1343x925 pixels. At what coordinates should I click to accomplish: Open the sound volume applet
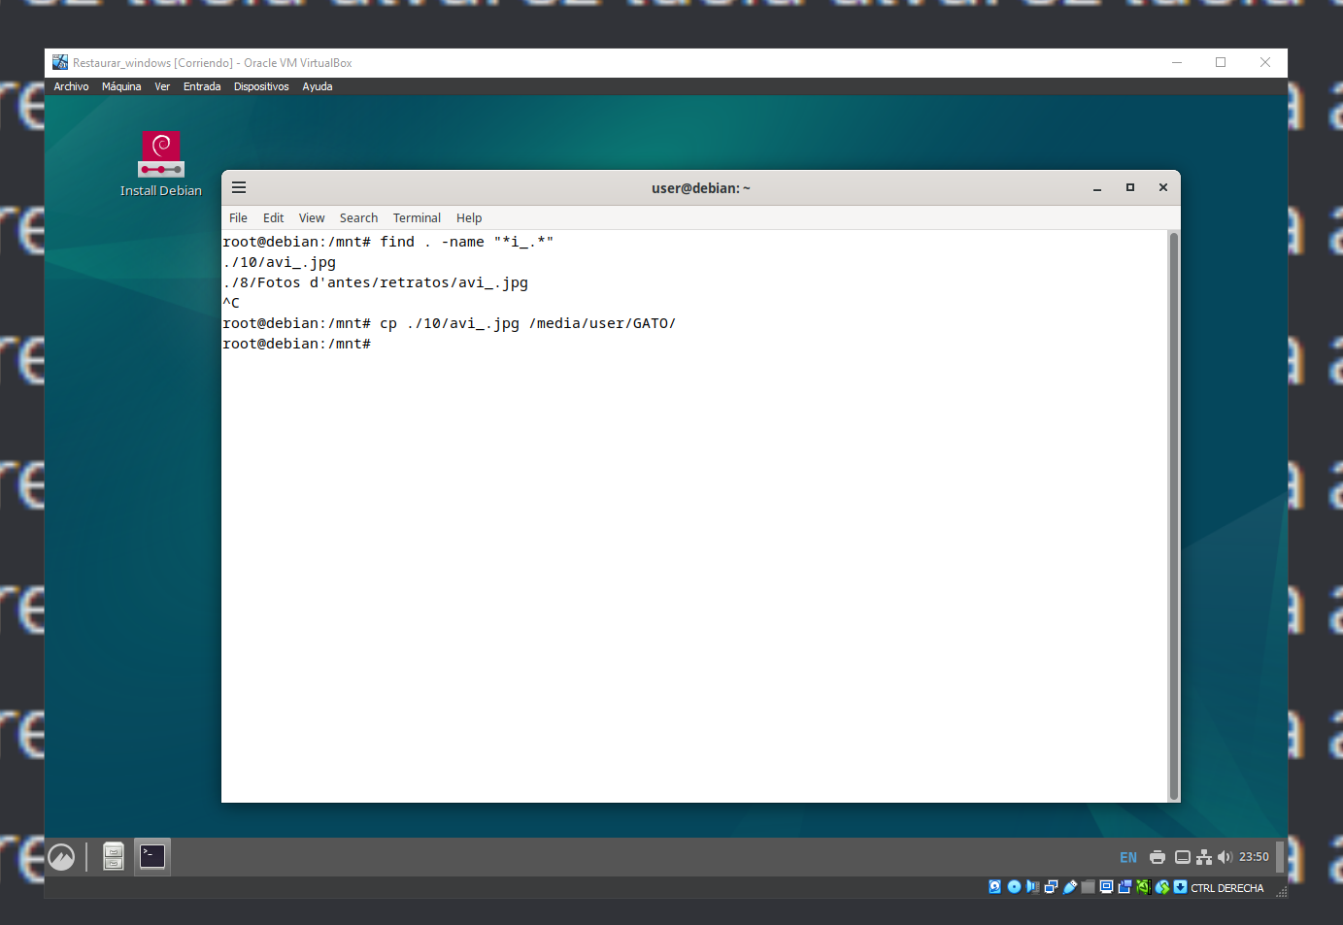tap(1225, 857)
